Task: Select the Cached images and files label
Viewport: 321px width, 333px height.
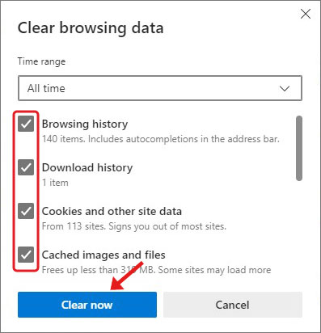Action: (103, 255)
